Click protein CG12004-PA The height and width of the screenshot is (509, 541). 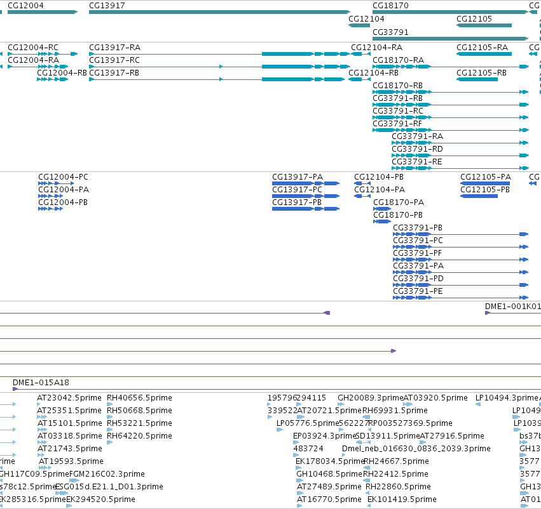64,190
